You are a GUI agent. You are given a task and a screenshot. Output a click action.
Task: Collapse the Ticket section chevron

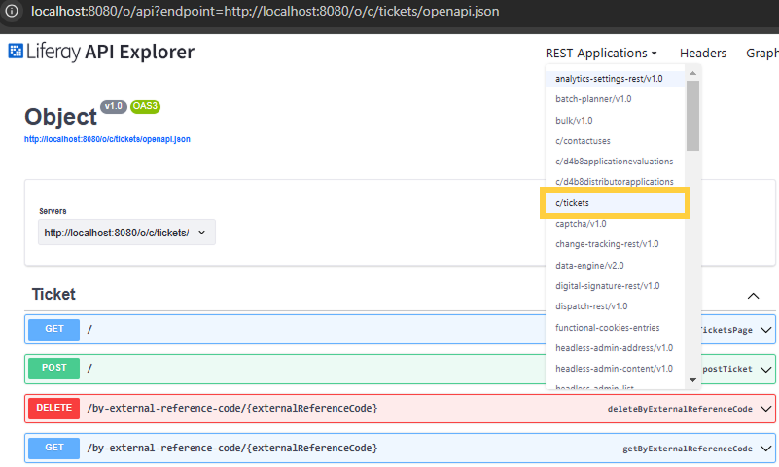tap(753, 296)
